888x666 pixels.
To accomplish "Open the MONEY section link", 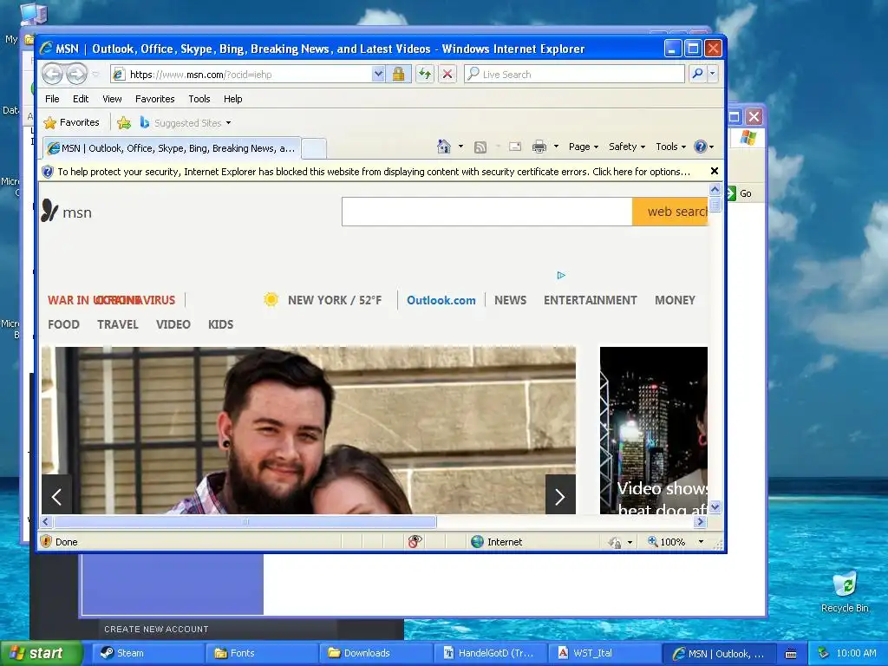I will pos(675,300).
